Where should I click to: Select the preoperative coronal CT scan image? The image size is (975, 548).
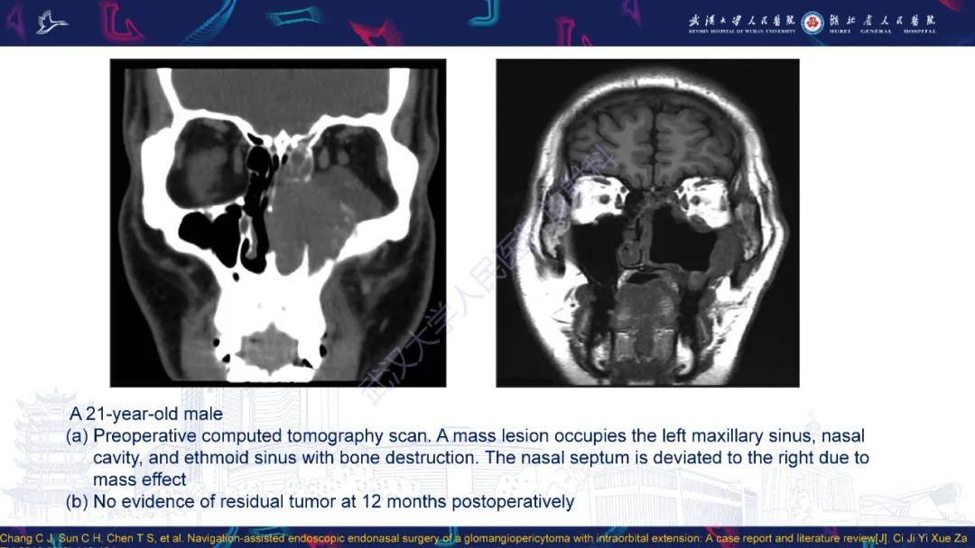(x=278, y=223)
